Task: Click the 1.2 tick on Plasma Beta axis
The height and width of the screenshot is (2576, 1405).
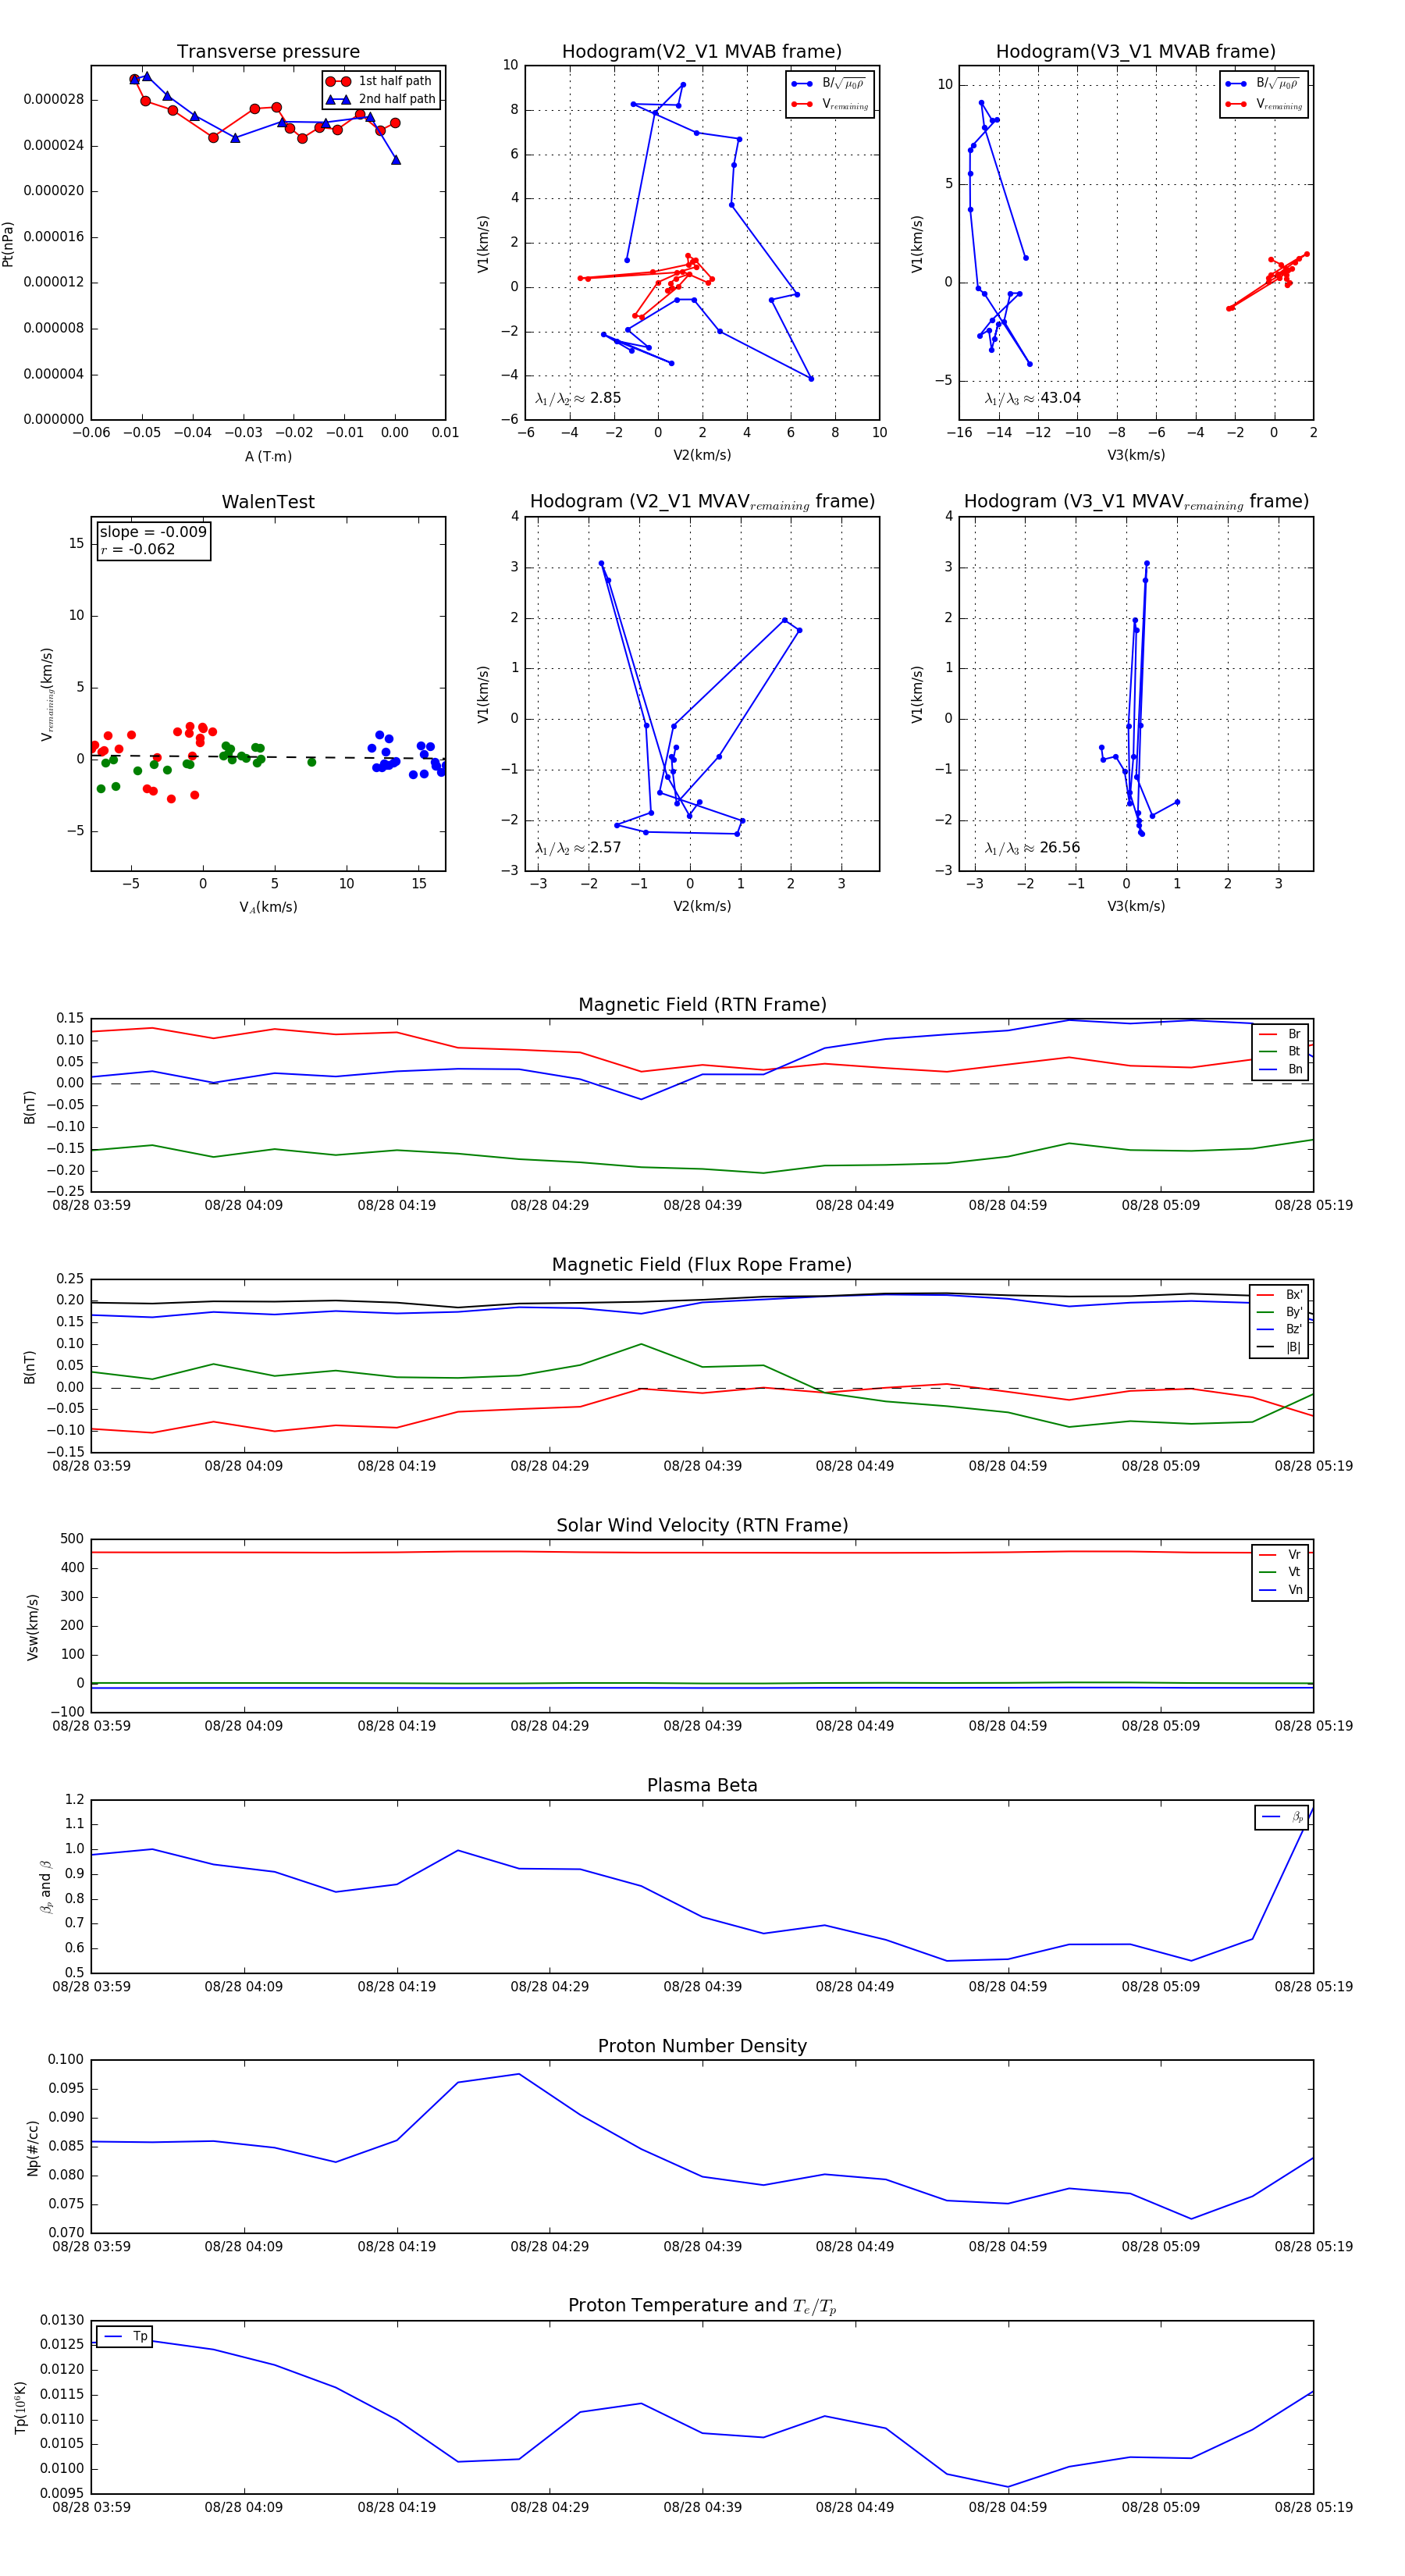Action: click(x=74, y=1799)
